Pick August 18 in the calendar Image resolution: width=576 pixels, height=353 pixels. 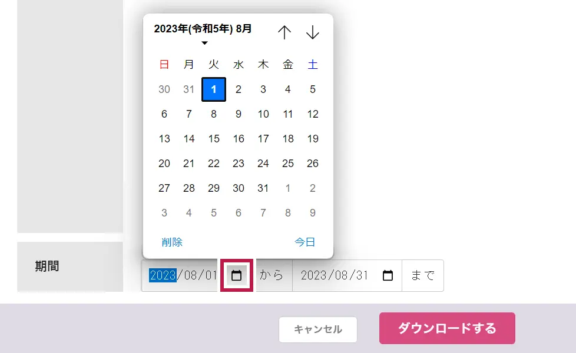click(288, 139)
